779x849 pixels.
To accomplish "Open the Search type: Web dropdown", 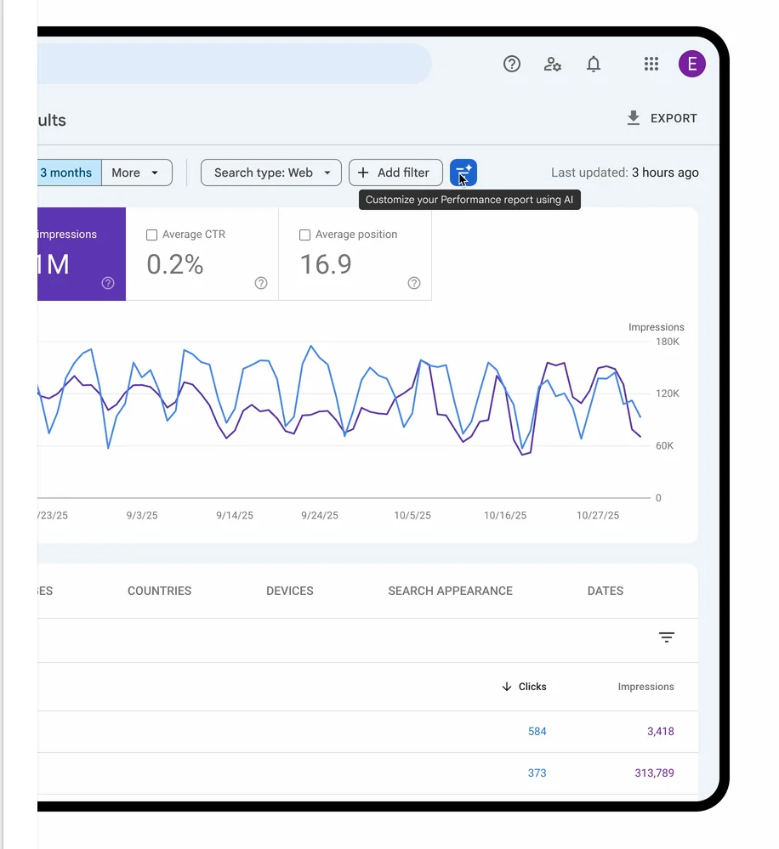I will [271, 173].
